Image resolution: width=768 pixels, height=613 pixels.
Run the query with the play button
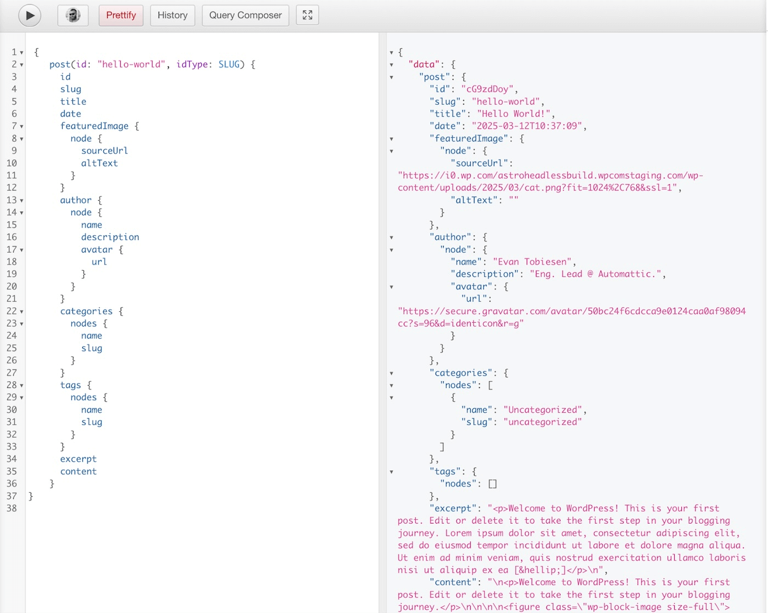pos(30,15)
